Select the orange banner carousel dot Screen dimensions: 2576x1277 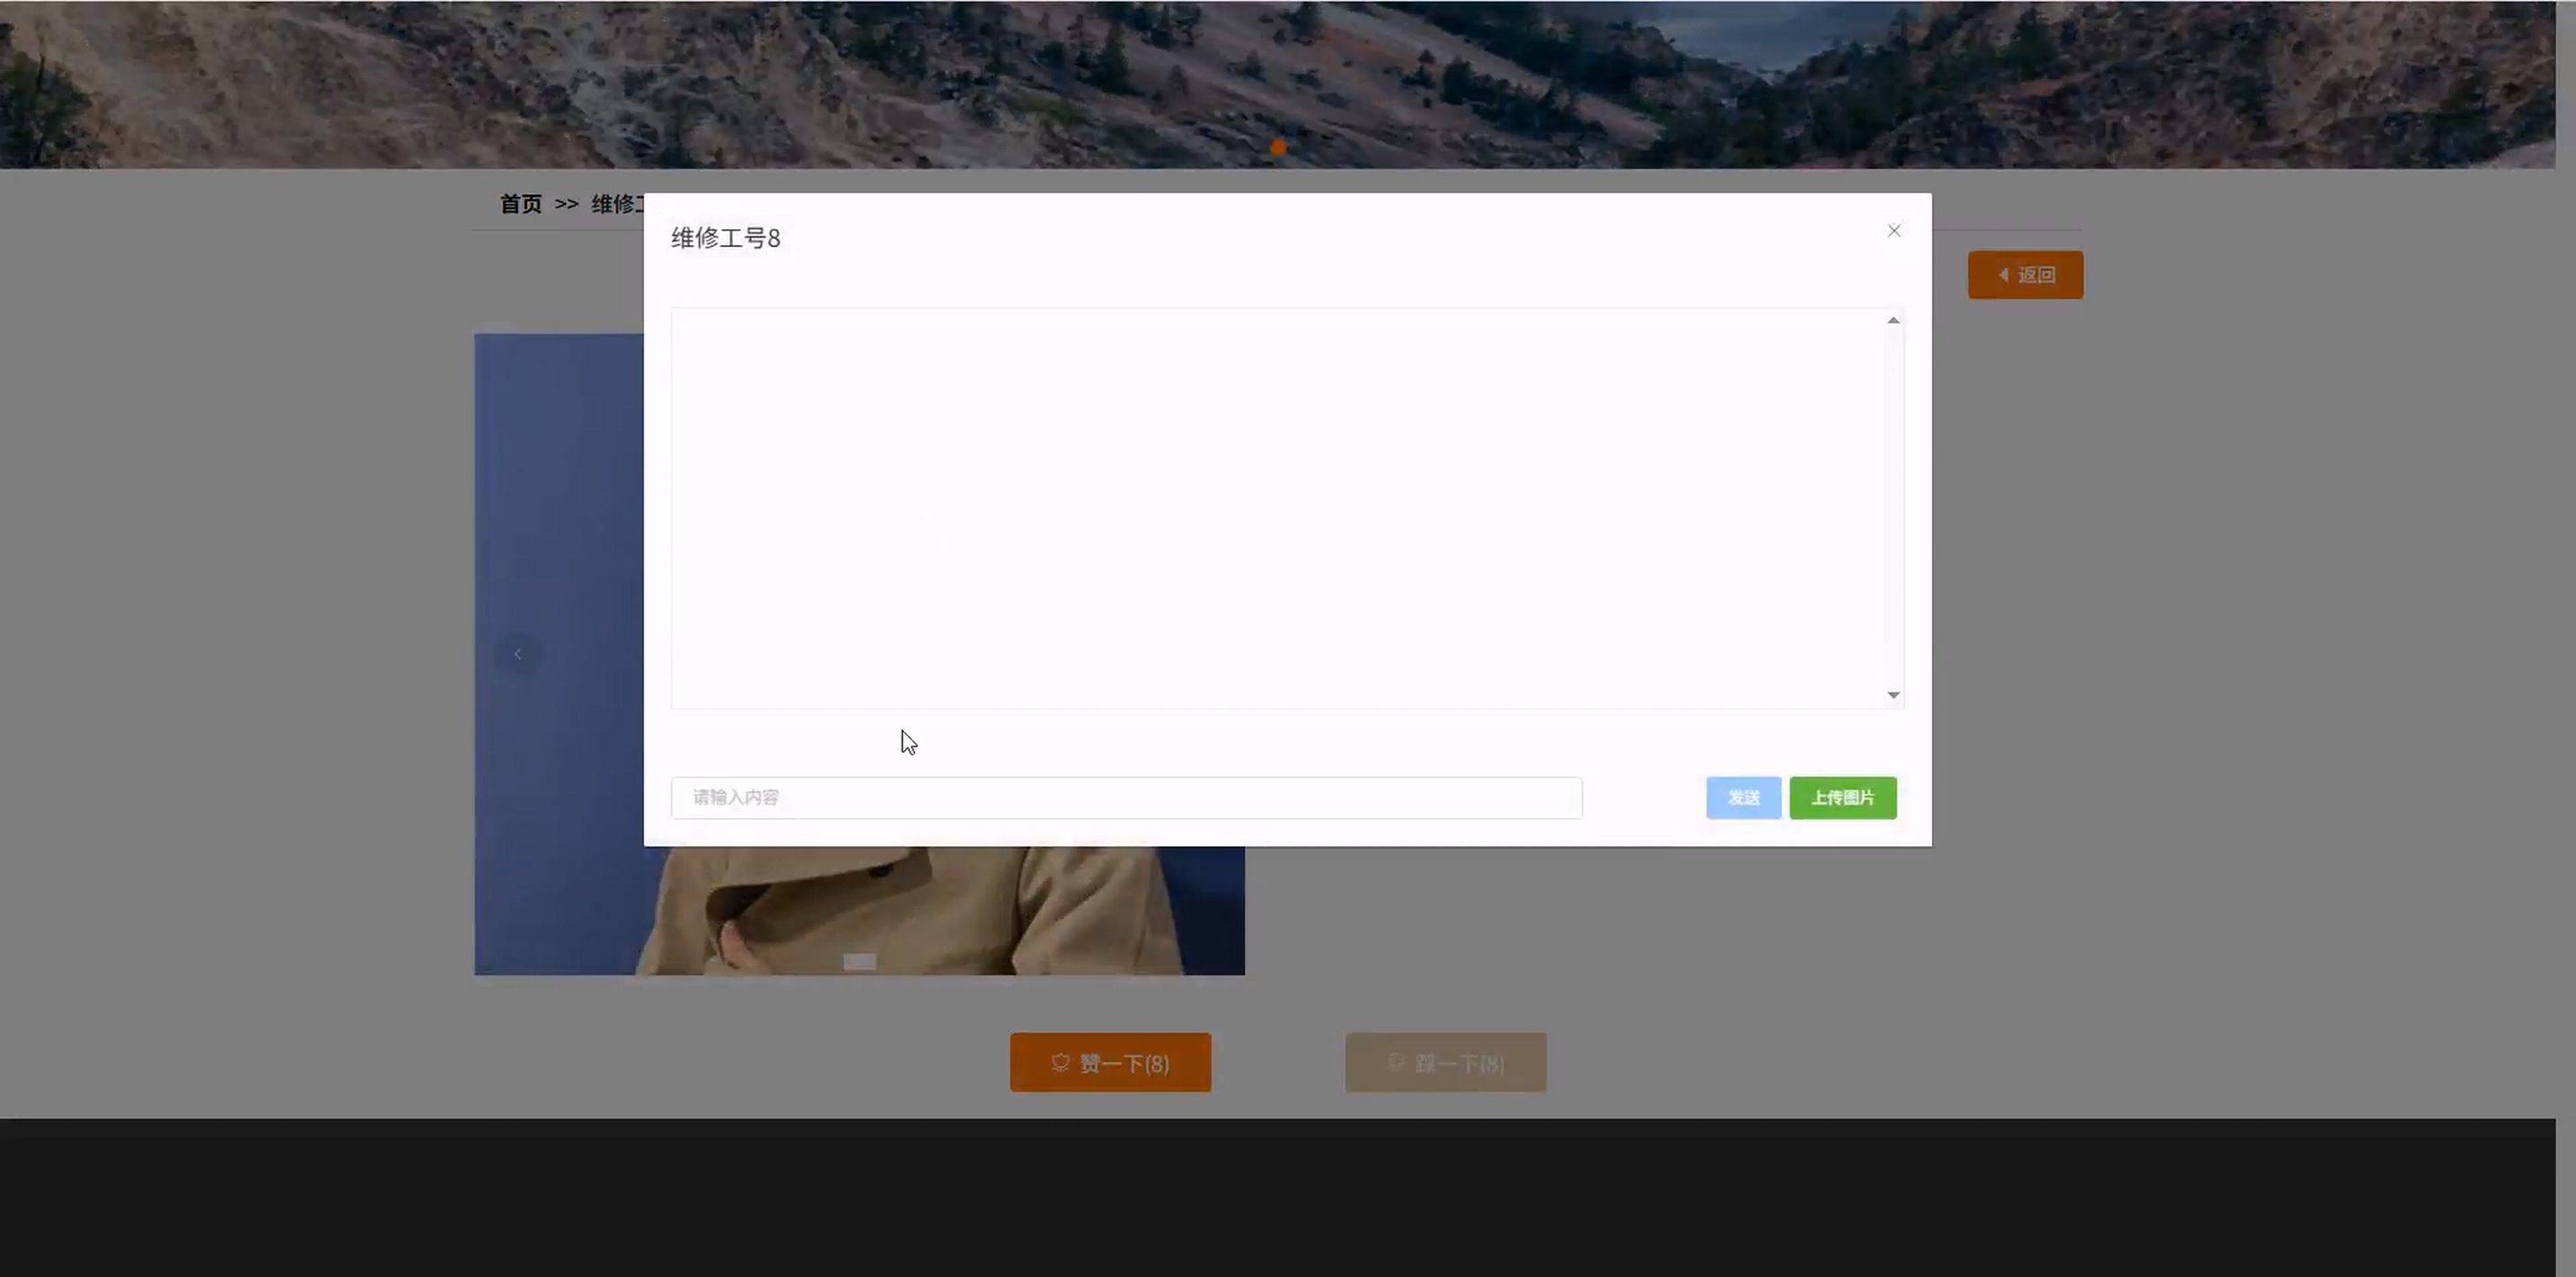coord(1278,148)
